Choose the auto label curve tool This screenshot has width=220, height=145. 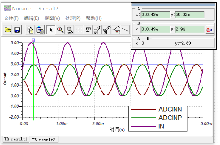(x=97, y=30)
